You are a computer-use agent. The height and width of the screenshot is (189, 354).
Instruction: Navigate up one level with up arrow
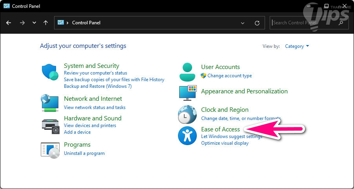click(x=45, y=23)
